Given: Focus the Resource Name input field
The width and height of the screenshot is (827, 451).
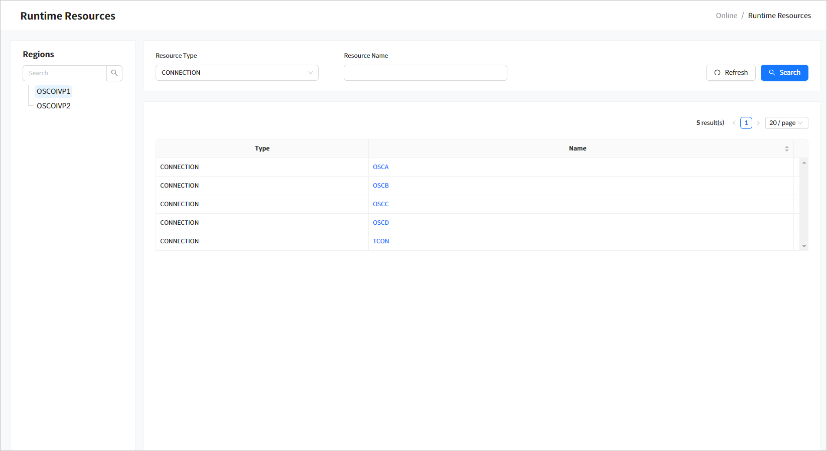Looking at the screenshot, I should (x=425, y=73).
